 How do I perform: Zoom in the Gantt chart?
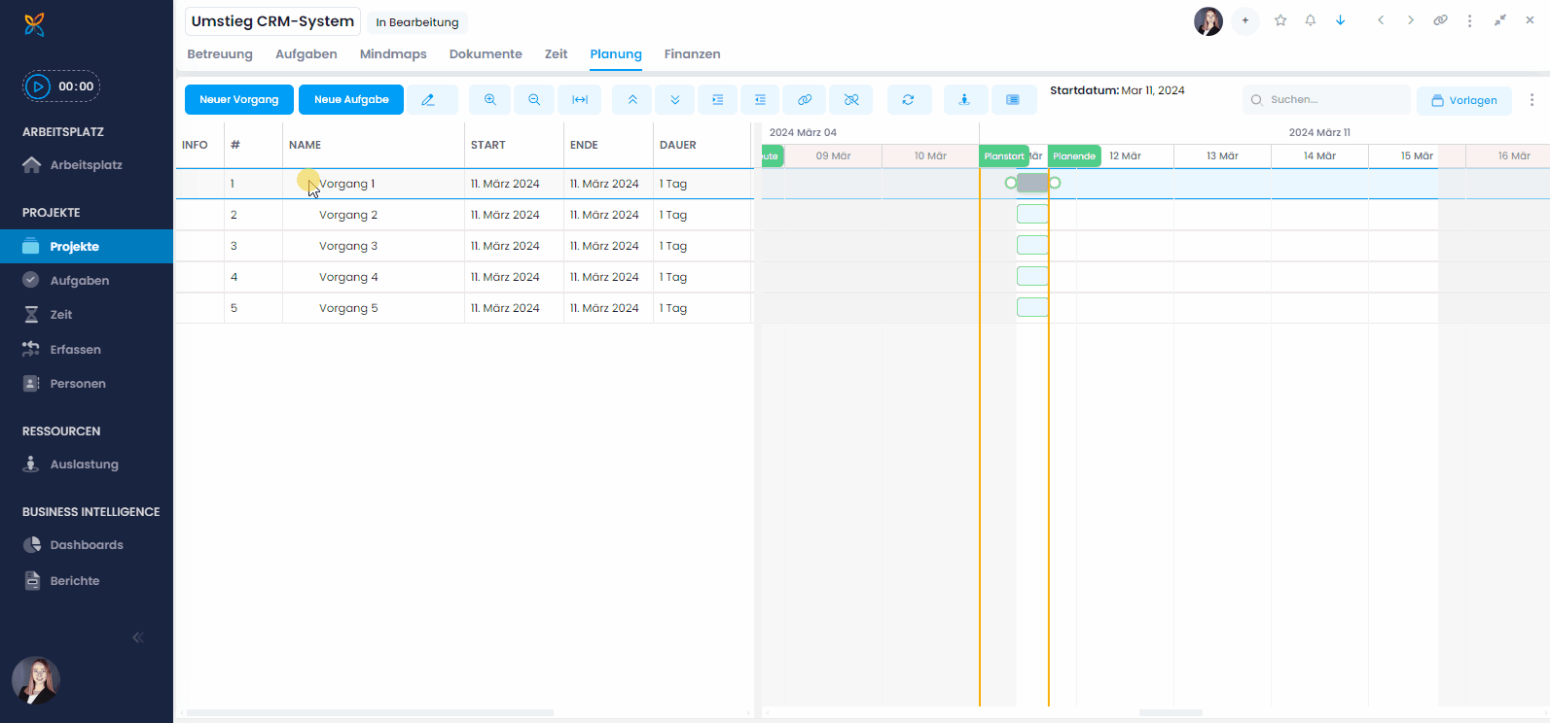[x=490, y=99]
